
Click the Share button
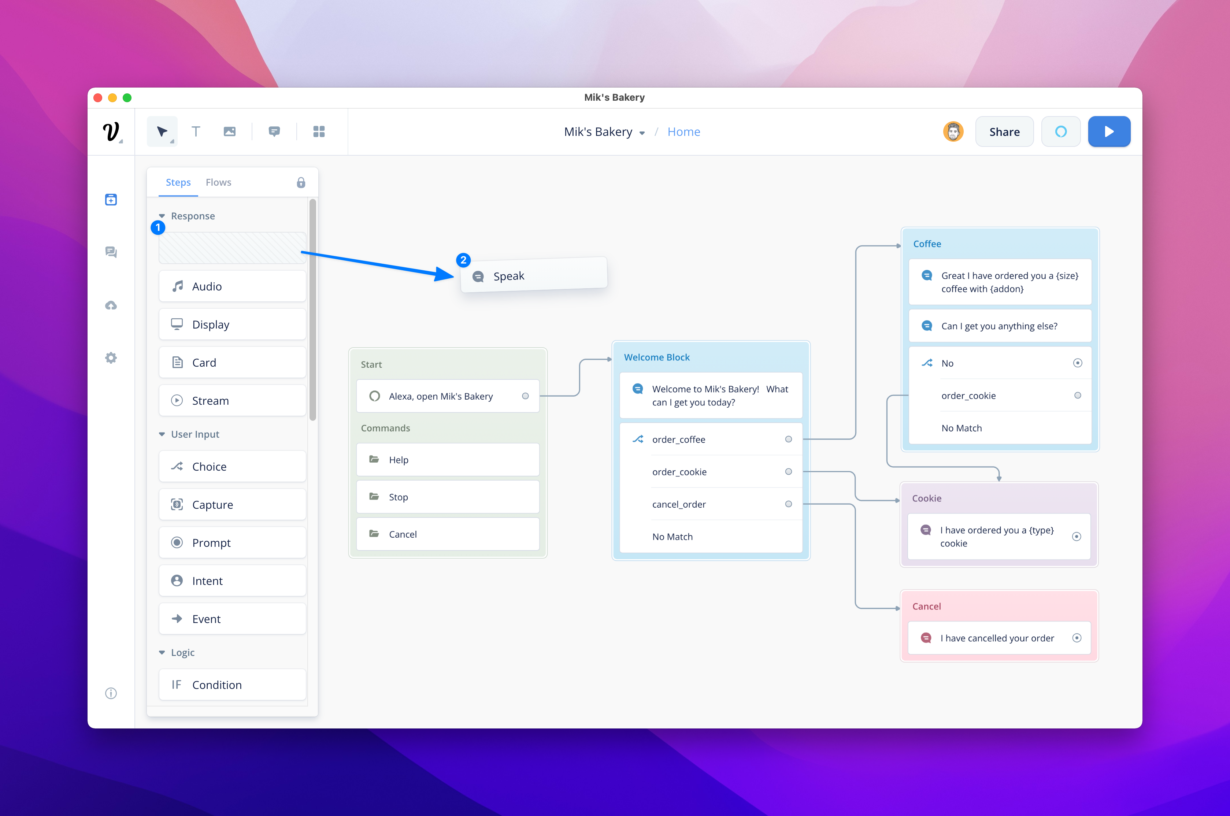(1004, 131)
